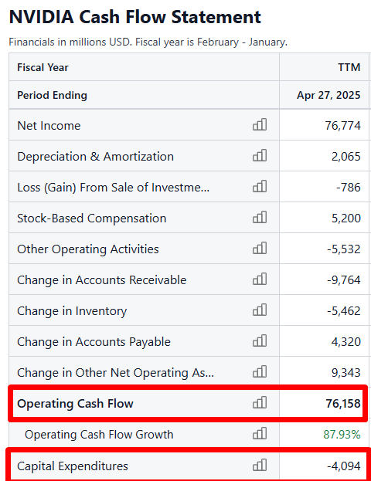Open chart for Change in Accounts Payable
371x481 pixels.
click(260, 340)
